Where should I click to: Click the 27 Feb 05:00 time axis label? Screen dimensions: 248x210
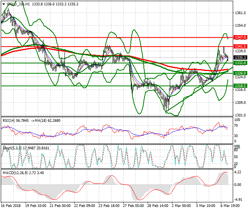tap(133, 206)
